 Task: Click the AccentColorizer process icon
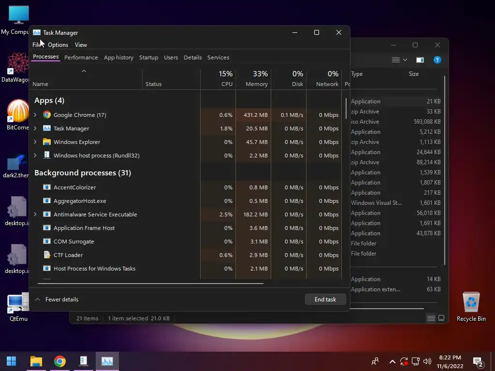[x=47, y=187]
